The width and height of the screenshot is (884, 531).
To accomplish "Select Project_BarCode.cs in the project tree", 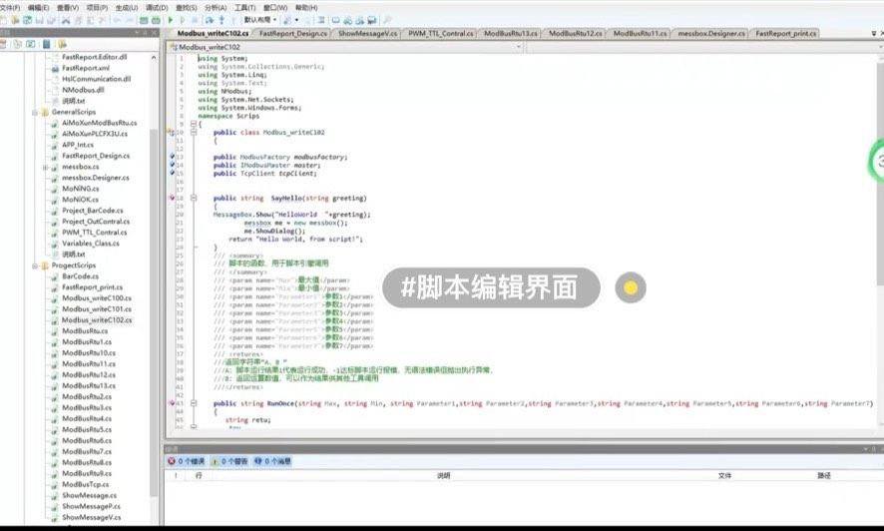I will (93, 211).
